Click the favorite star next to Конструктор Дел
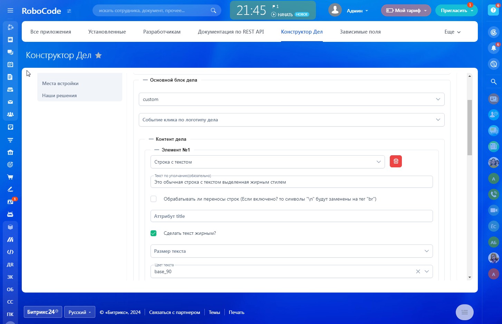502x324 pixels. pyautogui.click(x=98, y=55)
